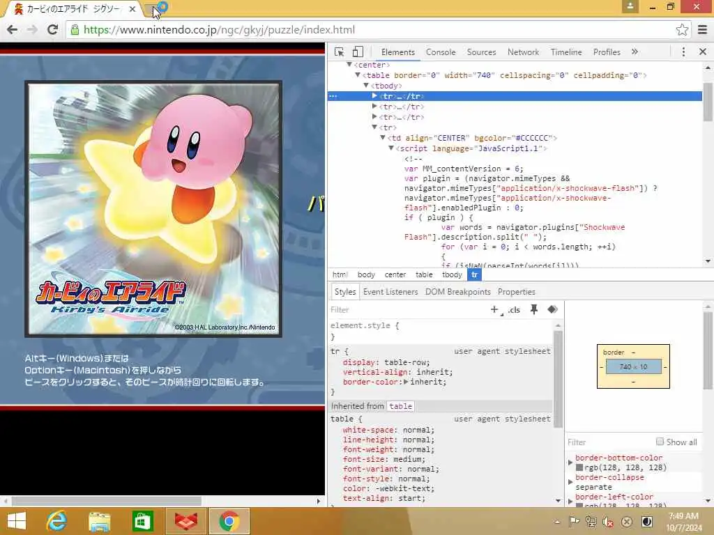The width and height of the screenshot is (714, 535).
Task: Open File Explorer from taskbar
Action: [99, 522]
